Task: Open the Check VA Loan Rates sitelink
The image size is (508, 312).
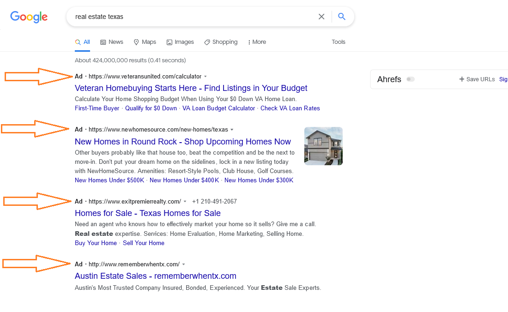Action: (290, 108)
